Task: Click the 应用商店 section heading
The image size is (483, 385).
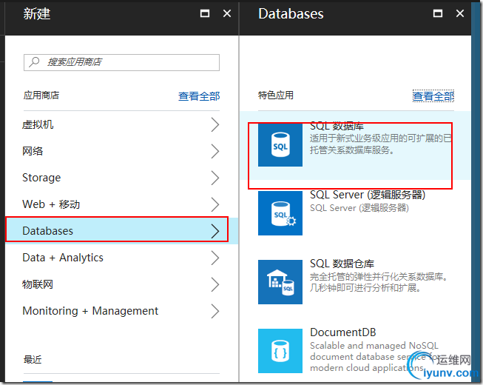Action: pyautogui.click(x=41, y=96)
